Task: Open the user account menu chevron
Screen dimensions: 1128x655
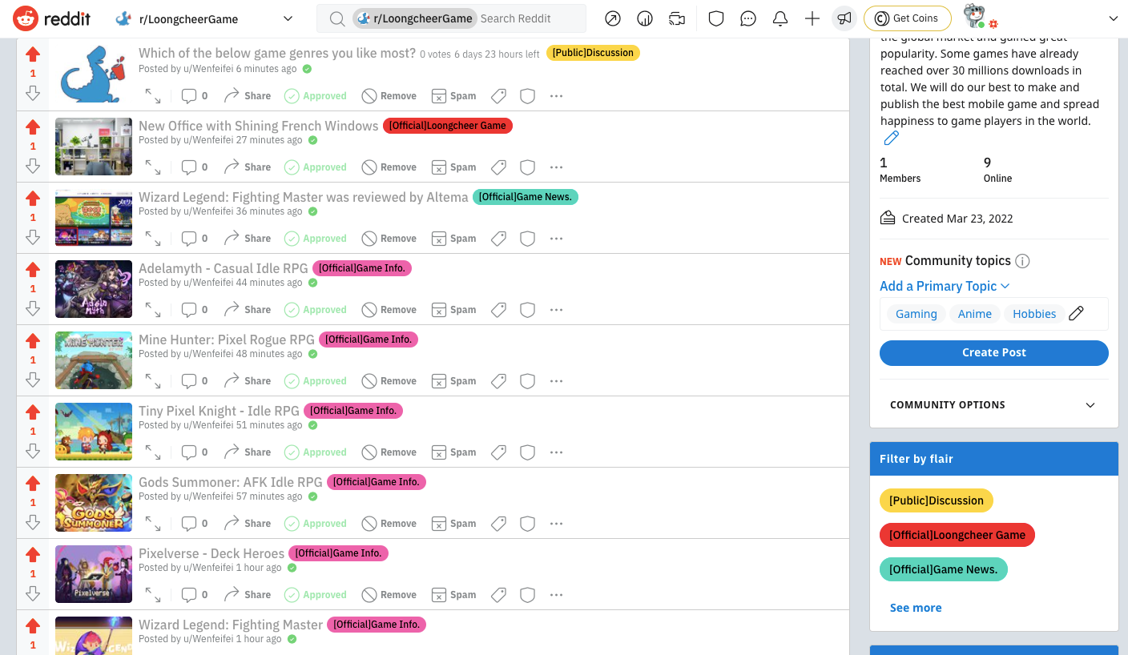Action: (1113, 18)
